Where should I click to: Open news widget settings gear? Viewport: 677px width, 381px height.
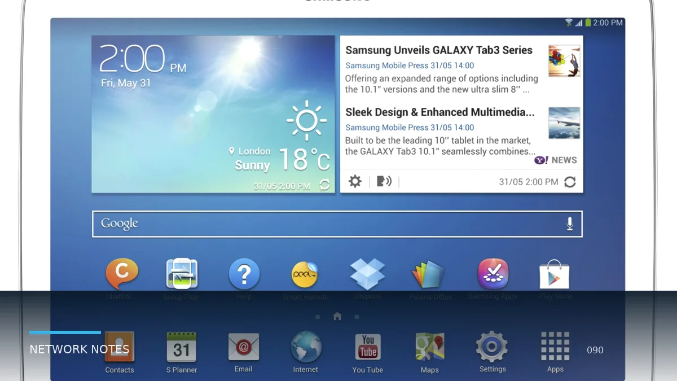tap(355, 181)
